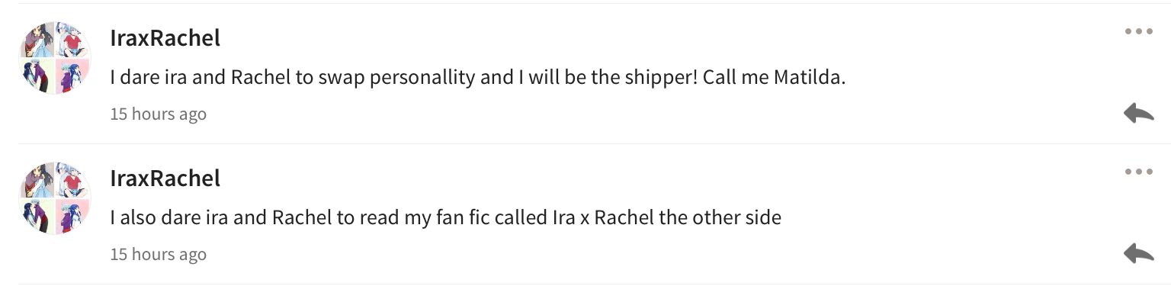
Task: Click the pink bottom-right image in the second avatar
Action: click(x=73, y=216)
